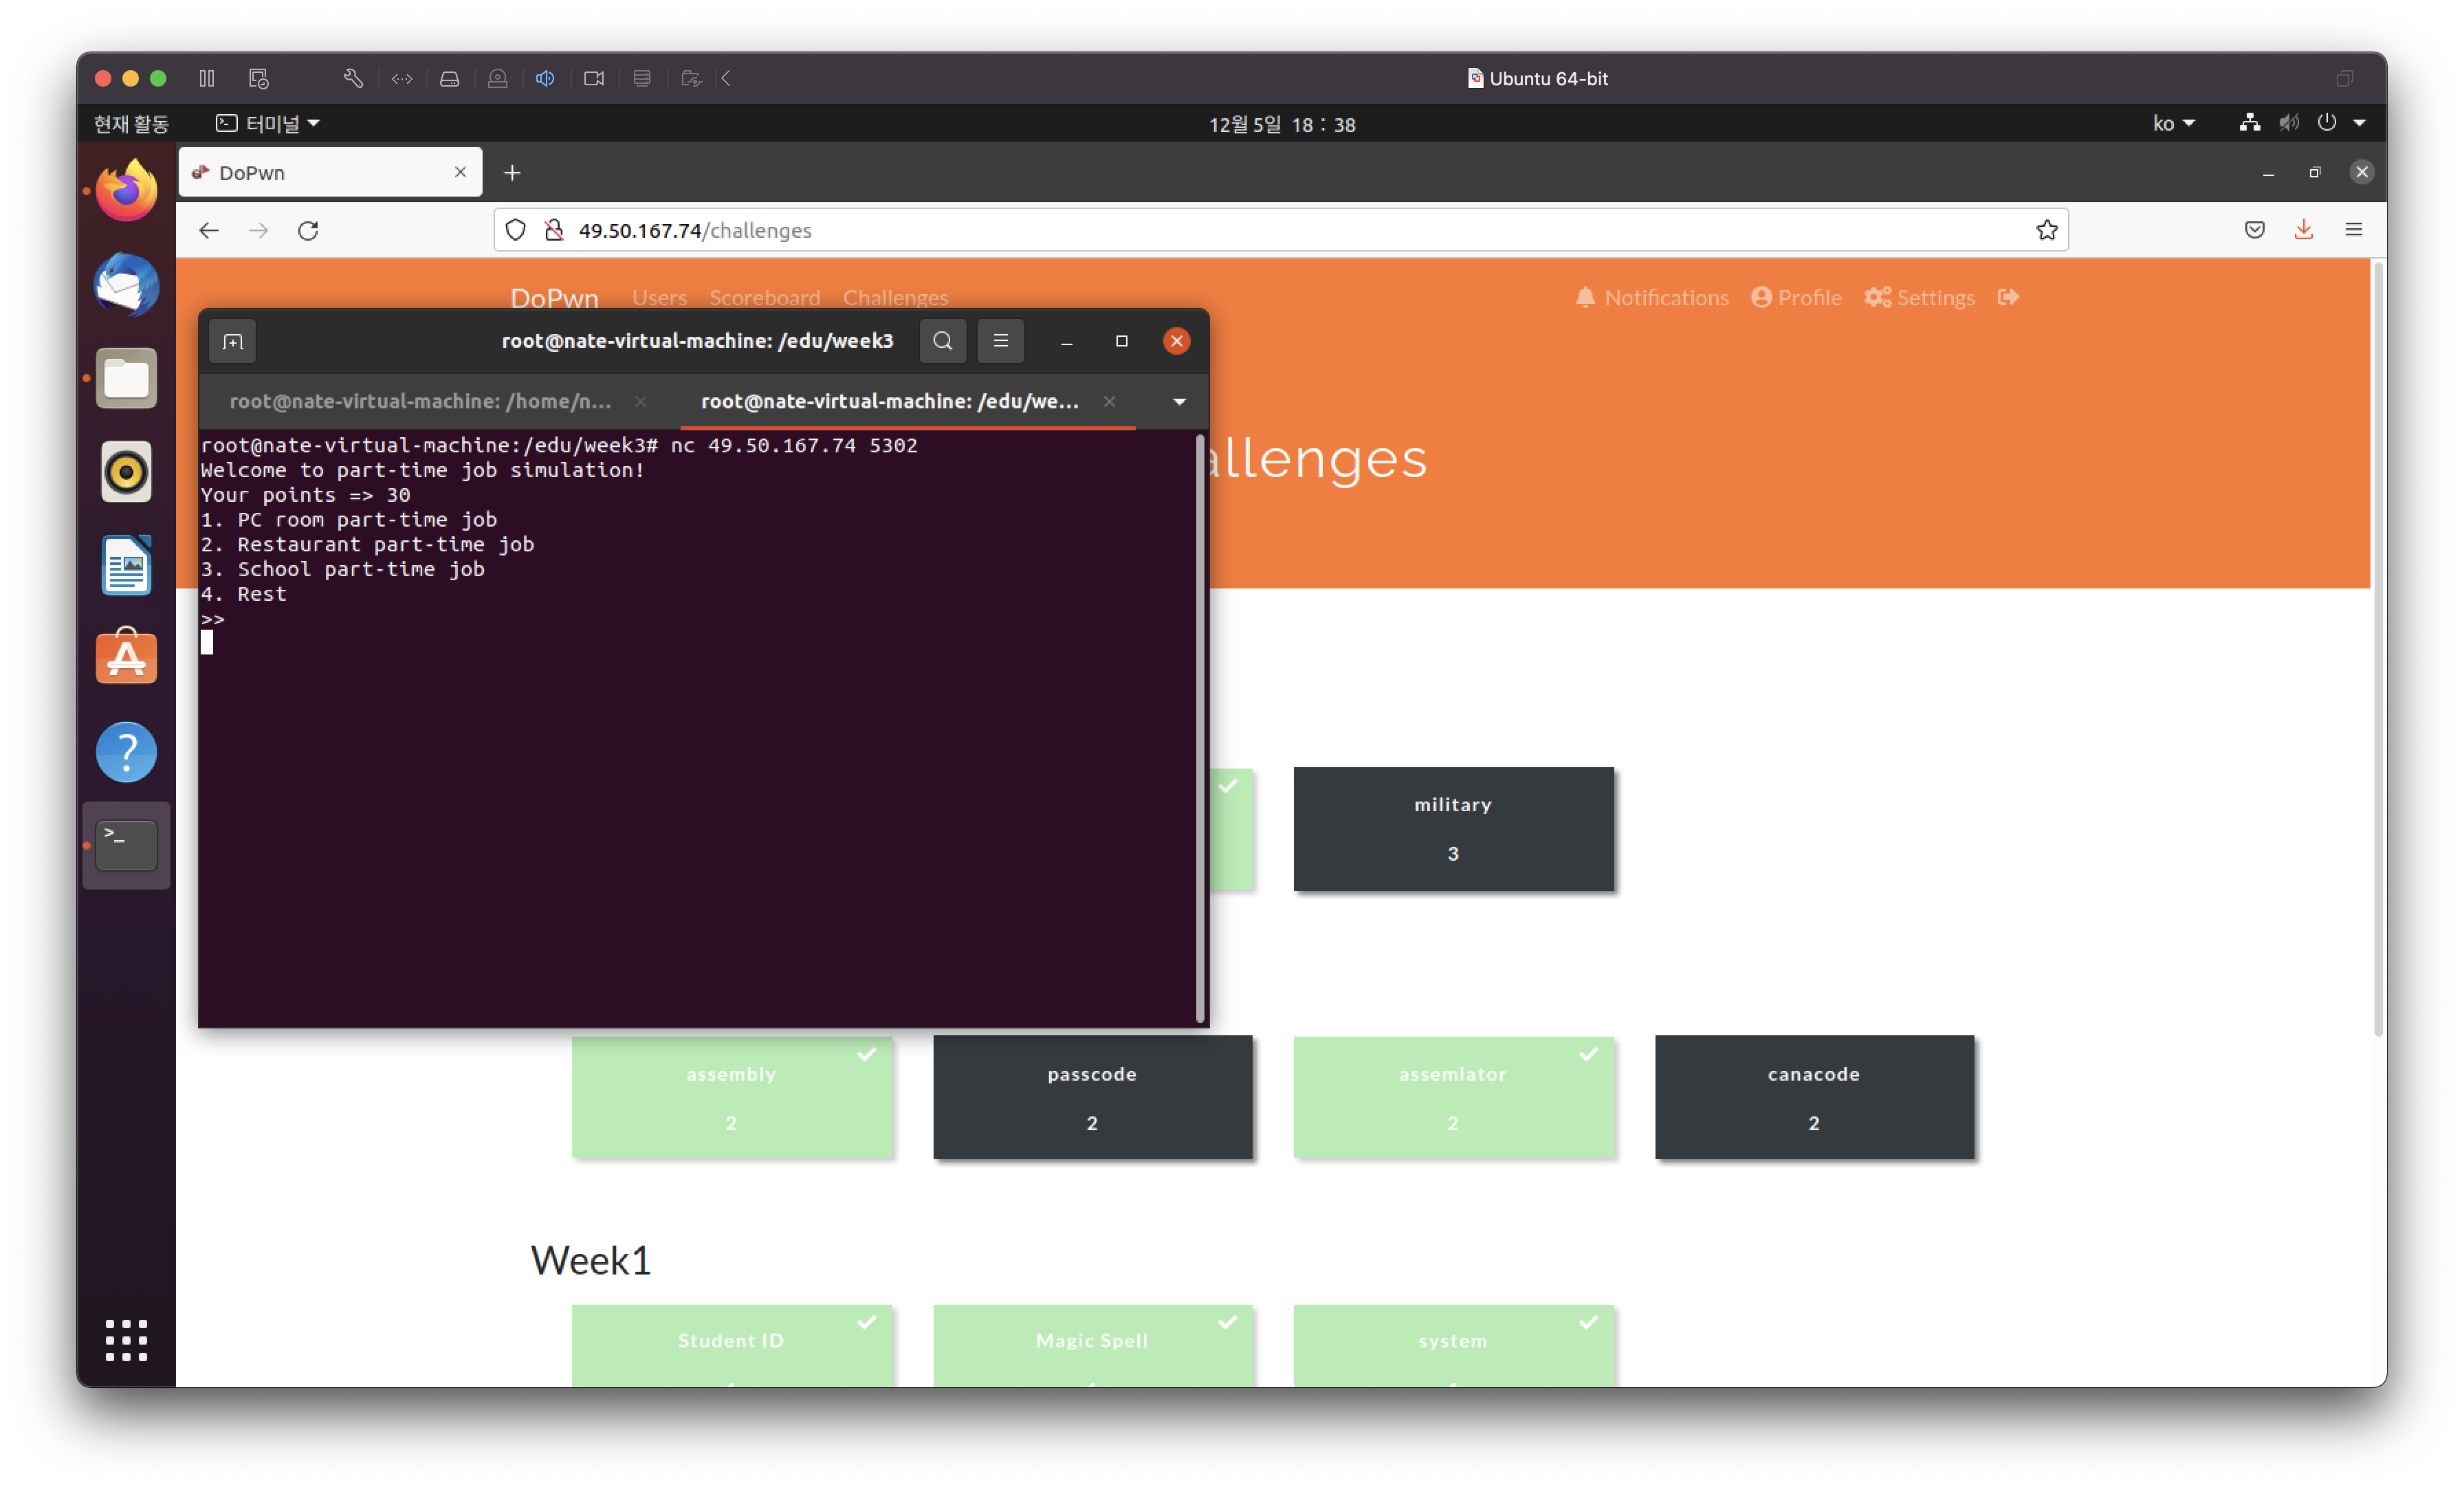The image size is (2464, 1489).
Task: Launch Thunderbird from the dock
Action: click(126, 285)
